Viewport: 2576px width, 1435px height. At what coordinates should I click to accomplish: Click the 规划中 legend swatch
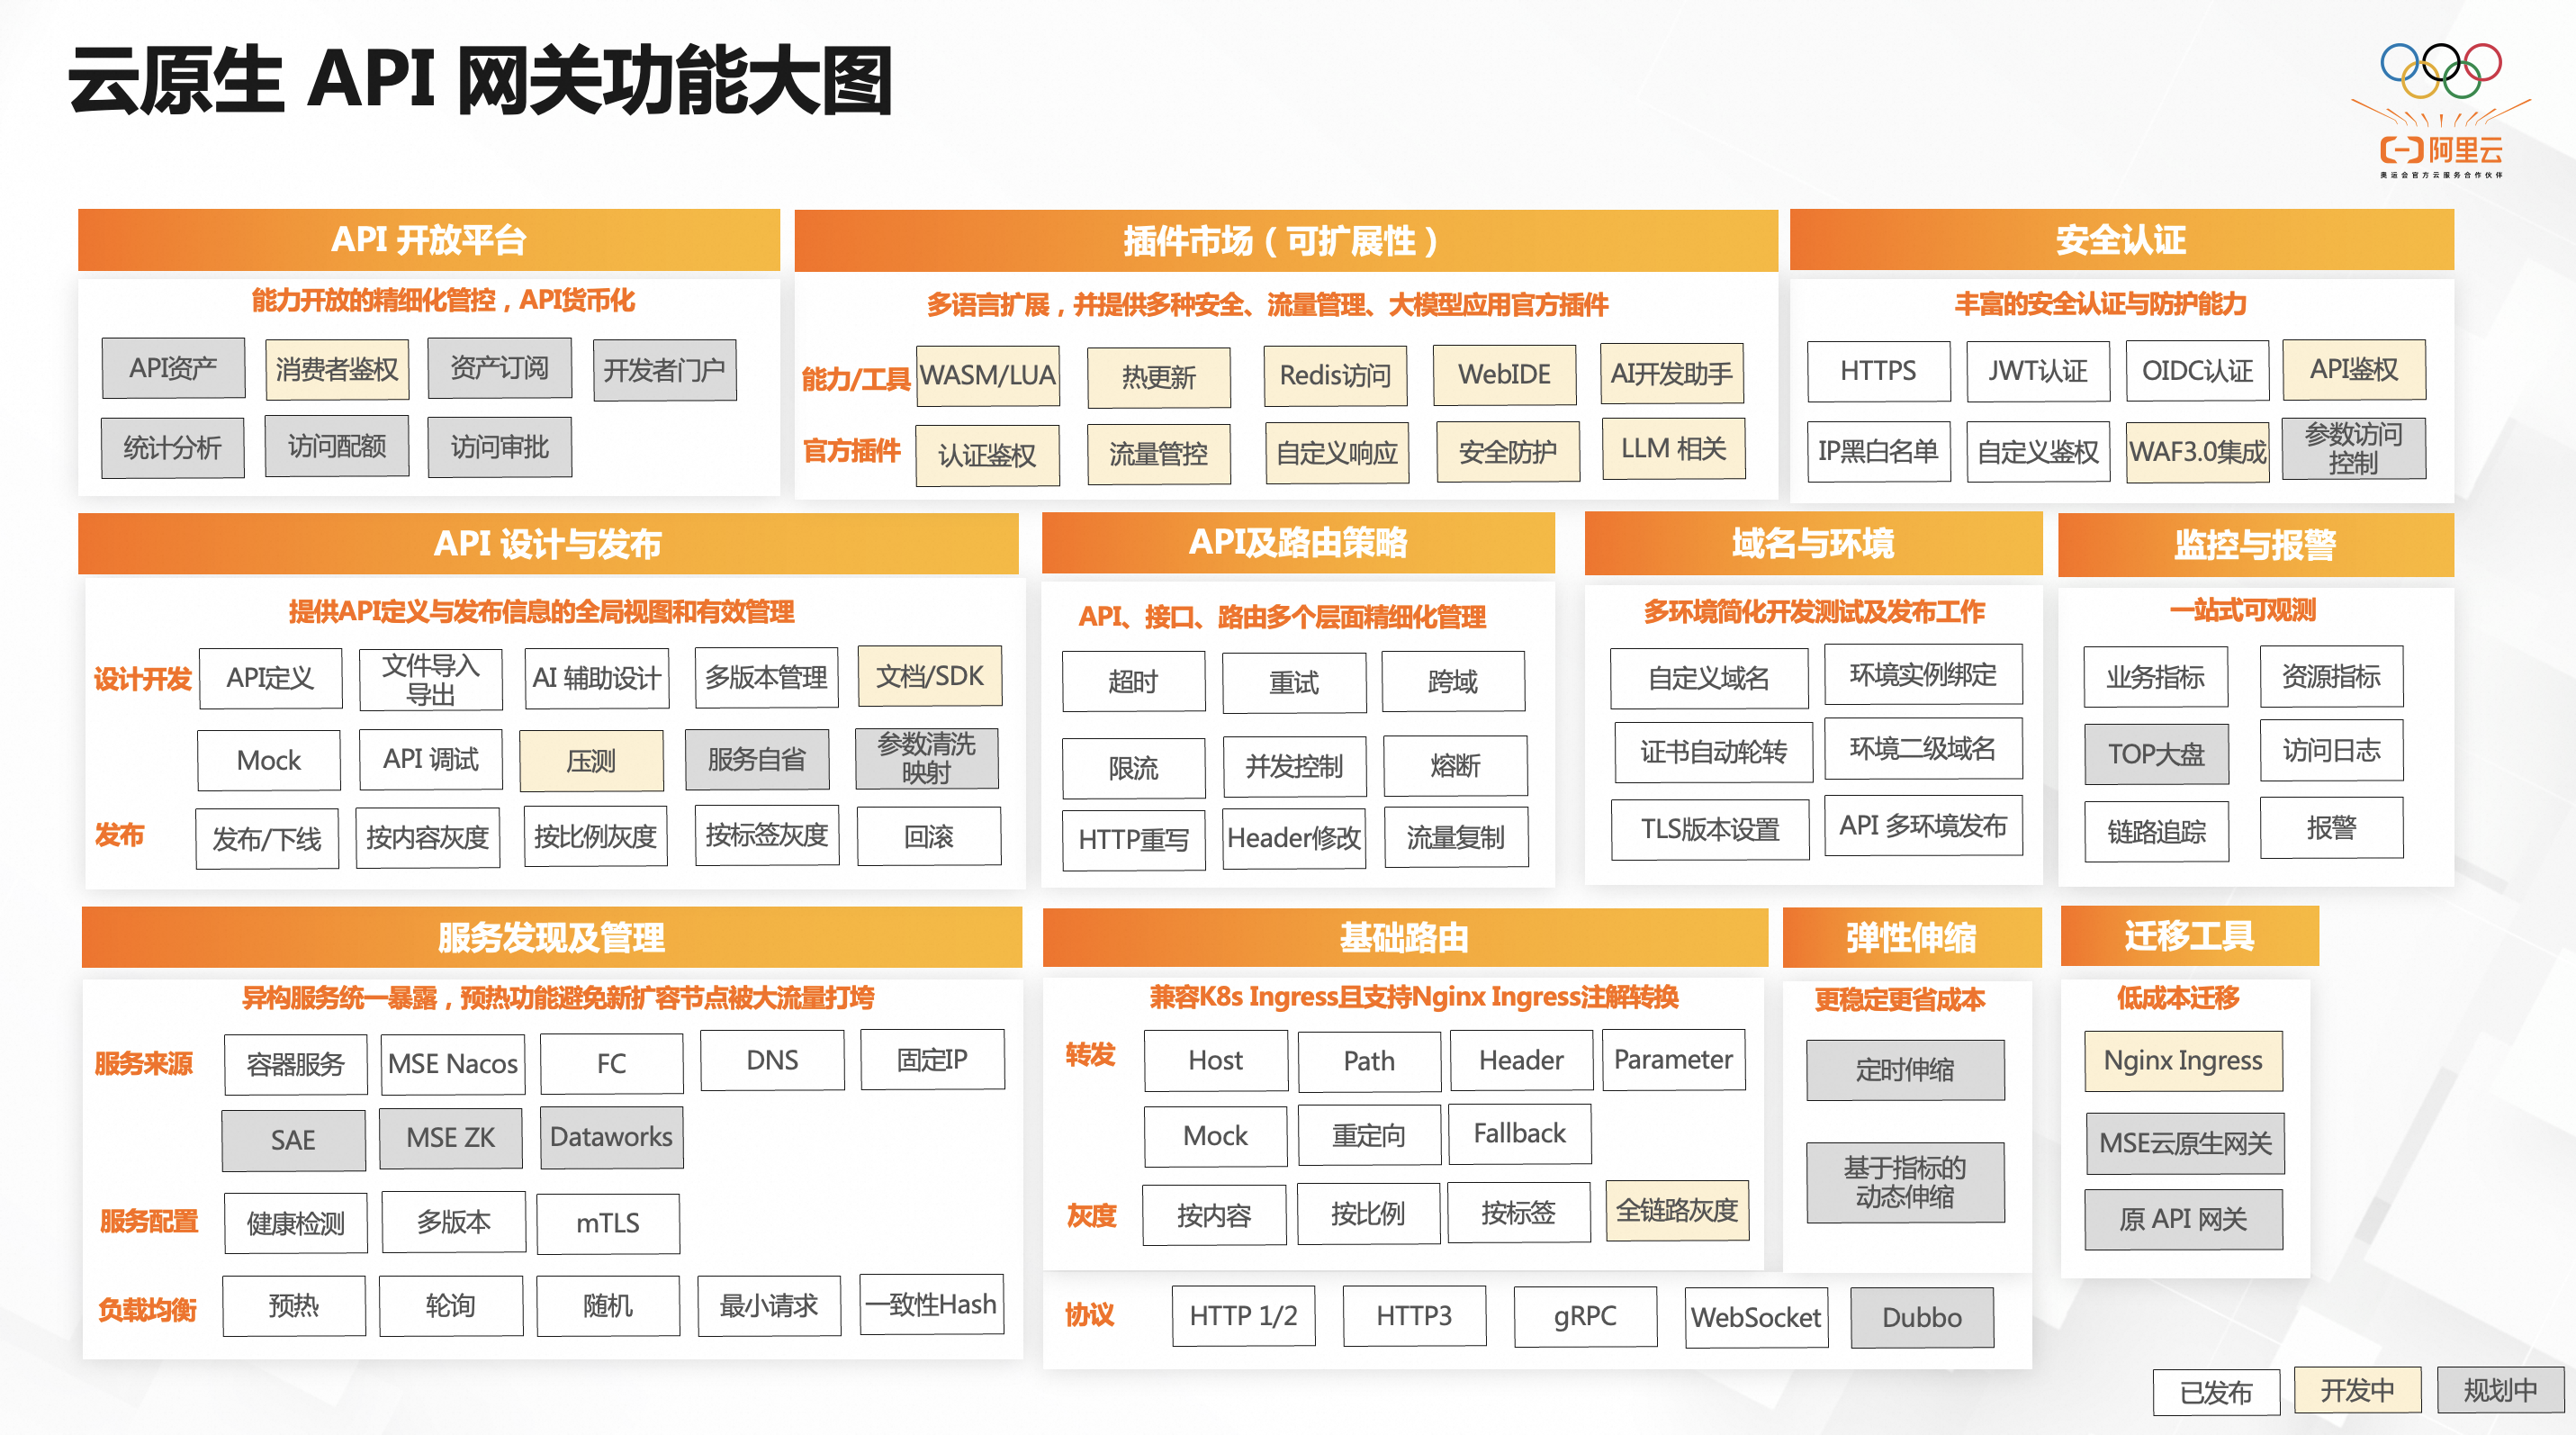2500,1390
